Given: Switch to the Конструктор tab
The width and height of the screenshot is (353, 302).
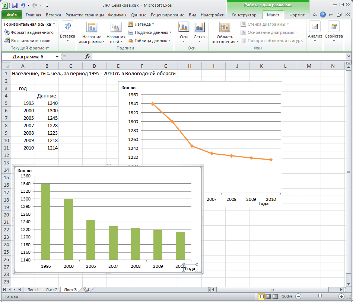Looking at the screenshot, I should pyautogui.click(x=244, y=15).
